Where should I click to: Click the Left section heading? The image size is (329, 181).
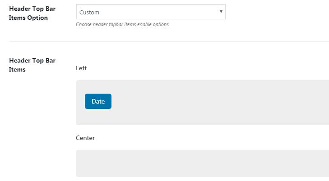pyautogui.click(x=81, y=68)
